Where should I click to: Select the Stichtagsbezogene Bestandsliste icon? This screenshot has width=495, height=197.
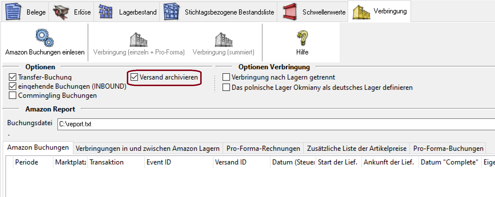(171, 12)
